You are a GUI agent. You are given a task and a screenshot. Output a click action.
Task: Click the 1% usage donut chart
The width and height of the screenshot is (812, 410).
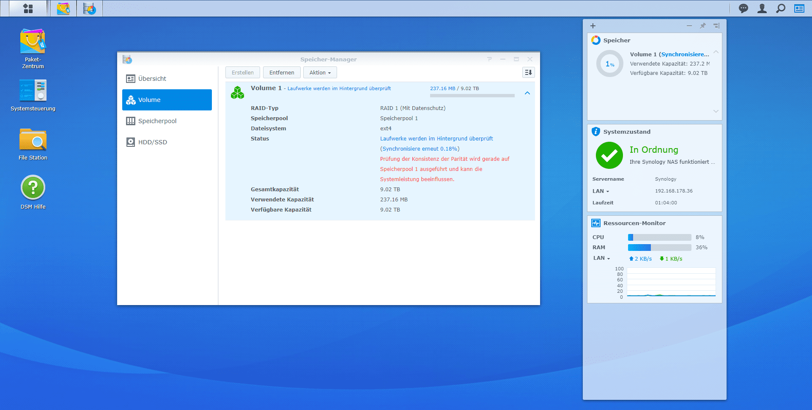(610, 64)
